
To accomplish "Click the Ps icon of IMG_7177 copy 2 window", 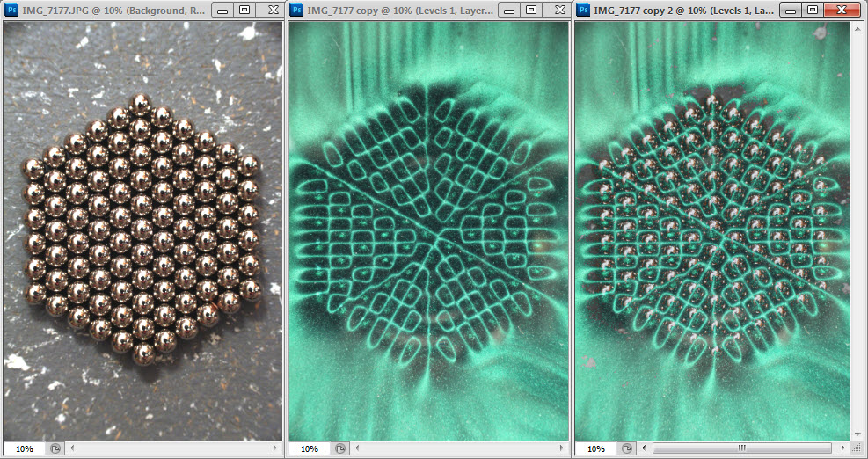I will 583,10.
